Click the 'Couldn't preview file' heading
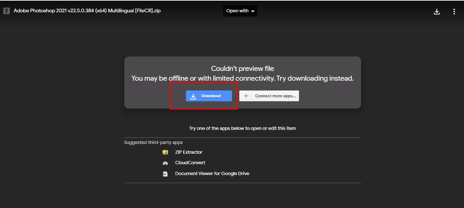The width and height of the screenshot is (464, 208). (243, 69)
